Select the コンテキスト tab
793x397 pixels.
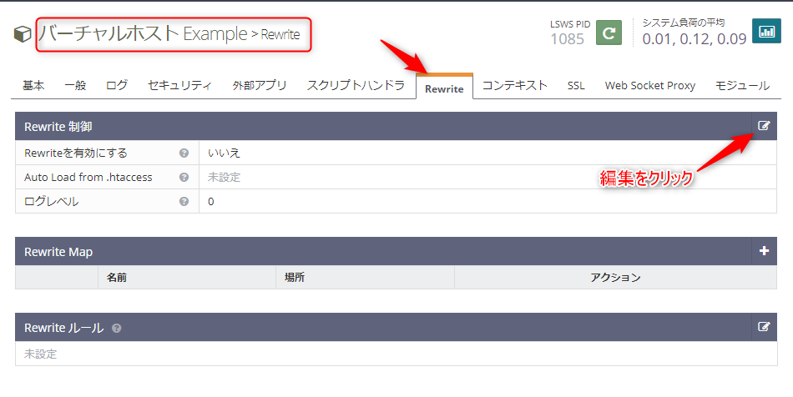[515, 85]
